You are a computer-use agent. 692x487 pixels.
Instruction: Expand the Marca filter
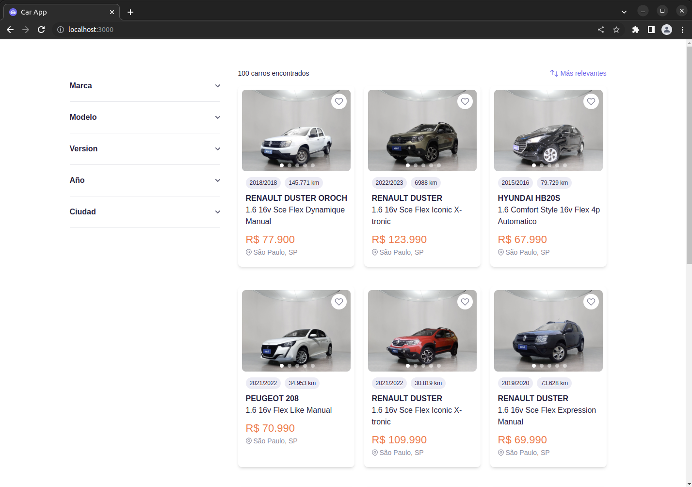[x=145, y=86]
